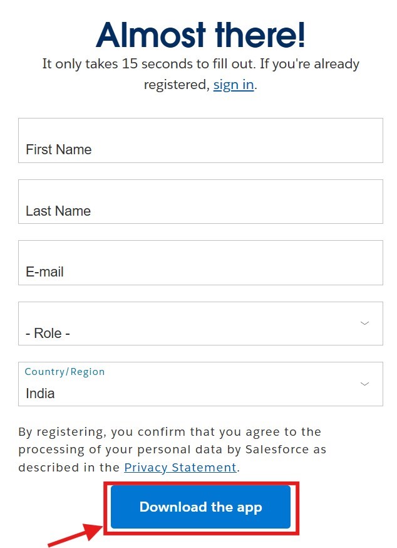Viewport: 397px width, 548px height.
Task: Expand the Role selector chevron icon
Action: coord(364,323)
